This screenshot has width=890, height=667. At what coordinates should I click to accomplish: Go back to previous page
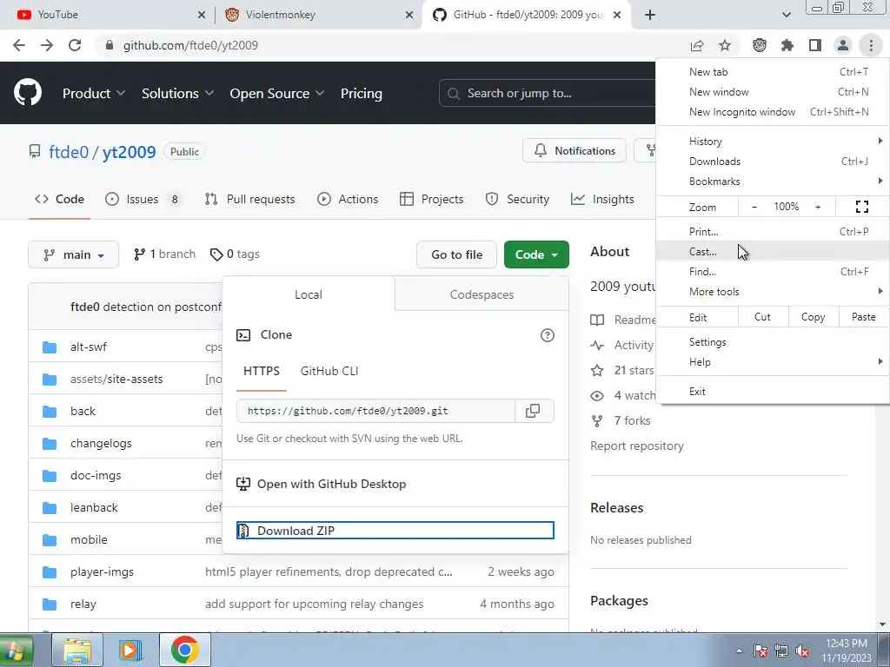coord(19,45)
